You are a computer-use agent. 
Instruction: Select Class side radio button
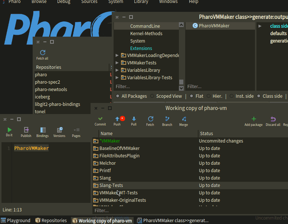[x=259, y=96]
